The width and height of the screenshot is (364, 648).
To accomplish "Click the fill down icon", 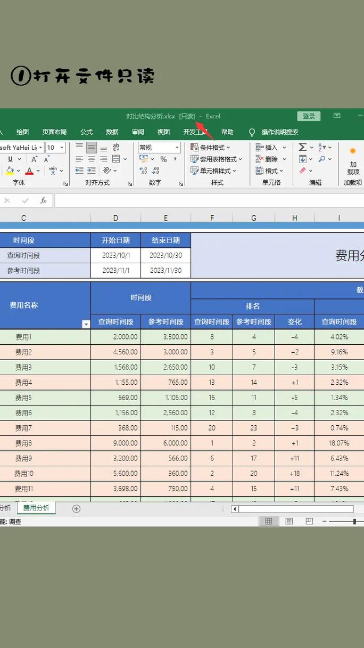I will point(302,159).
